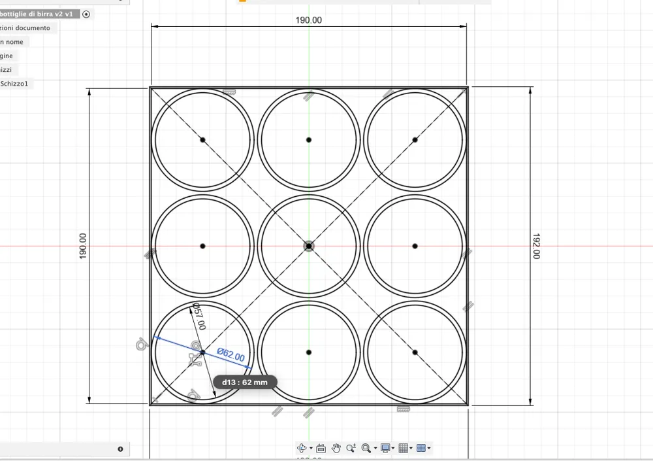Select the Zoom plus/minus magnifier tool

pyautogui.click(x=351, y=448)
